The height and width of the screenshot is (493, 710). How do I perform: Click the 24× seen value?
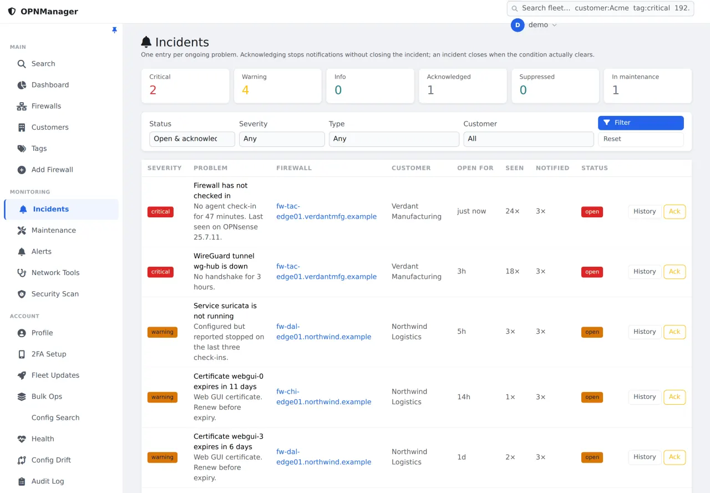click(513, 211)
